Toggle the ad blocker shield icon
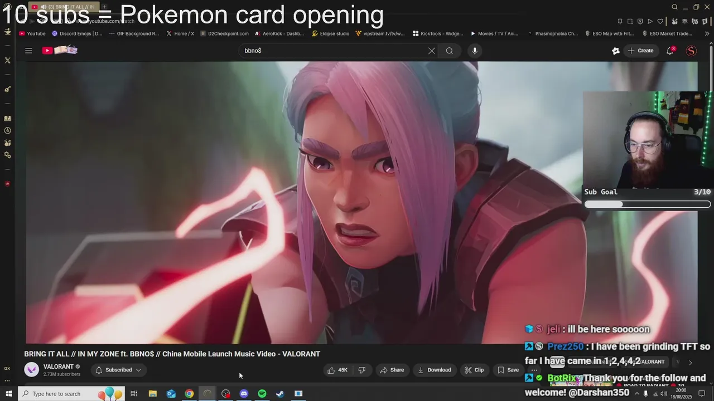This screenshot has width=714, height=401. 640,21
